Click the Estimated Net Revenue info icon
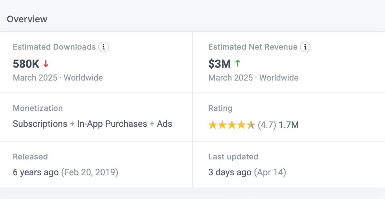Screen dimensions: 385x199 (x=305, y=47)
